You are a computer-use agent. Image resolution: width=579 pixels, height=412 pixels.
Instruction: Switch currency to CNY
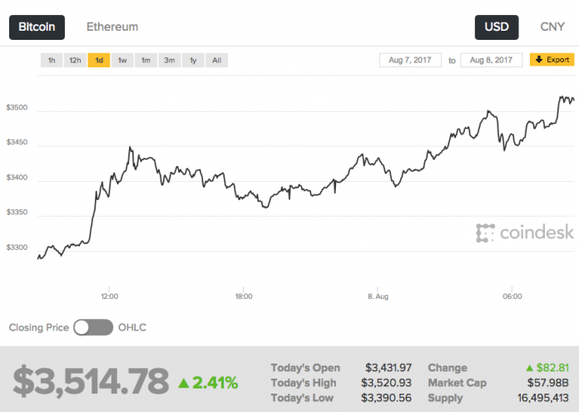[x=552, y=27]
